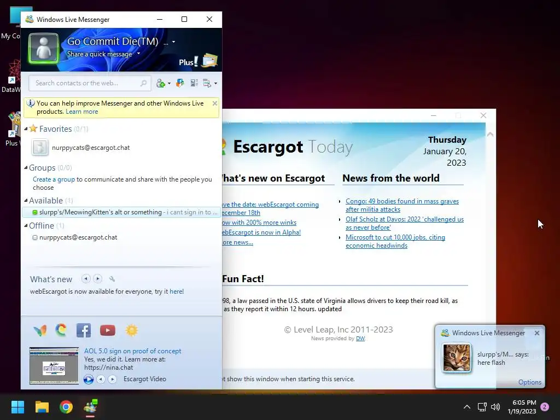Click scroll up arrow in Escargot Today window
Image resolution: width=560 pixels, height=420 pixels.
point(491,135)
